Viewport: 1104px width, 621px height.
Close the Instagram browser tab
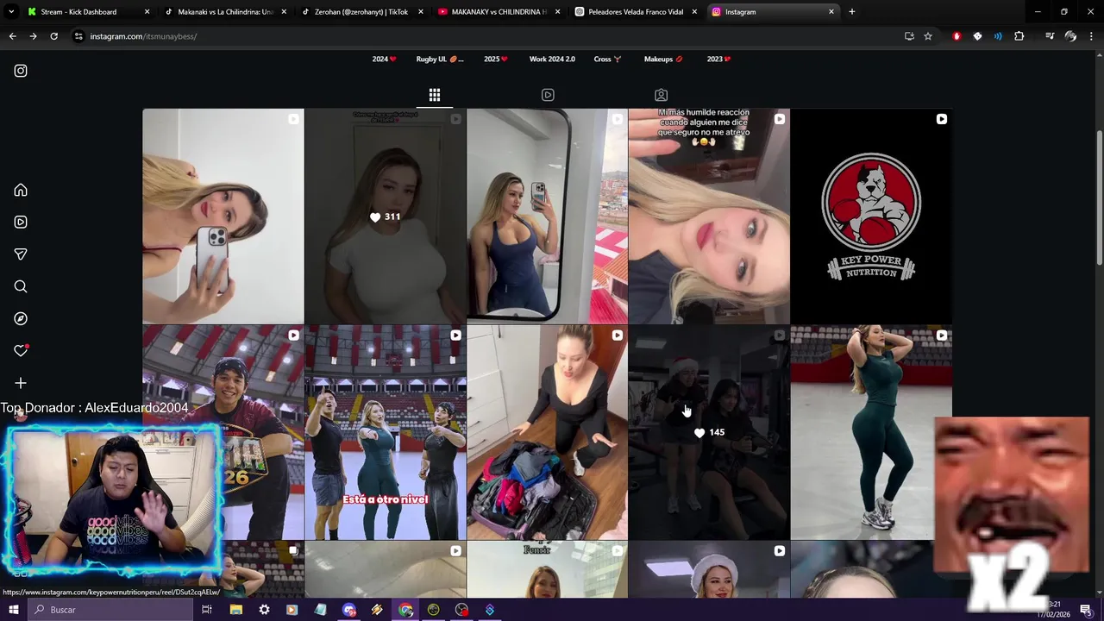pyautogui.click(x=831, y=12)
